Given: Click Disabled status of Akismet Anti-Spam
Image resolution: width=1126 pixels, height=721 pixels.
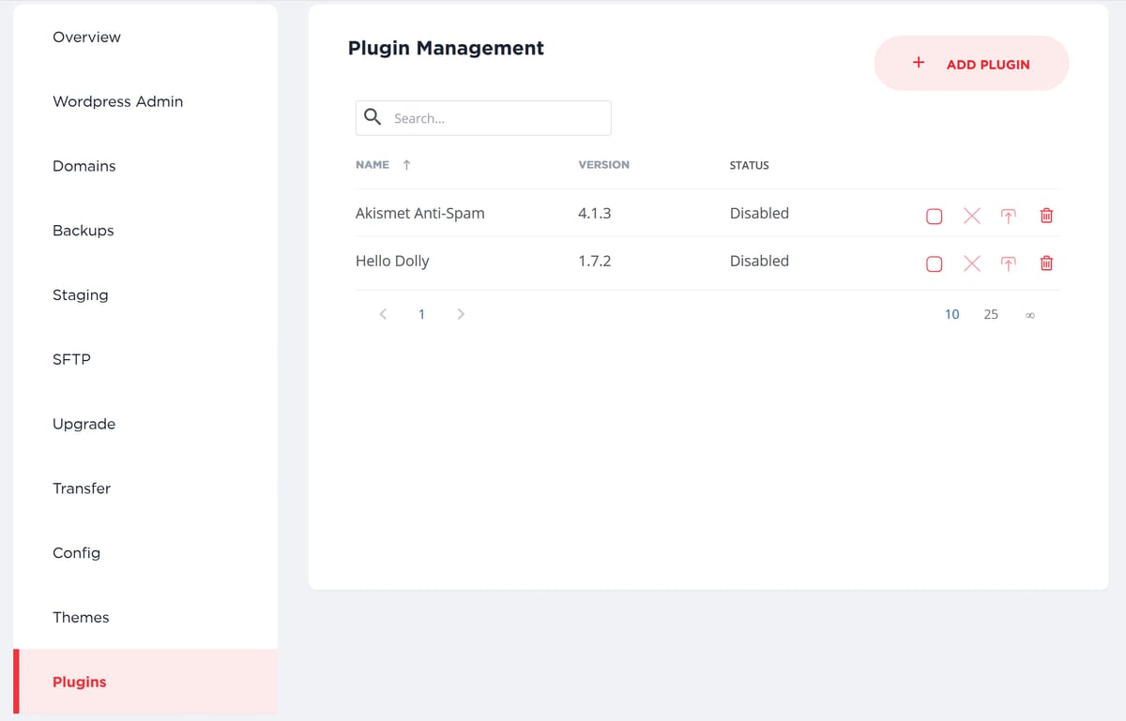Looking at the screenshot, I should tap(759, 213).
